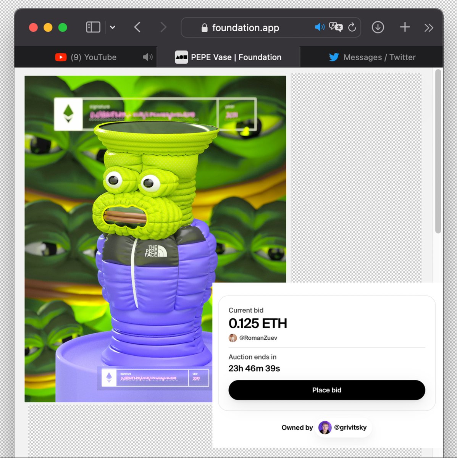Image resolution: width=457 pixels, height=458 pixels.
Task: Click the 0.125 ETH current bid value
Action: 258,323
